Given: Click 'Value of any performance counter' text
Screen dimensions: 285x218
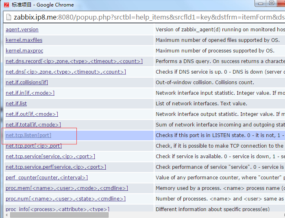Looking at the screenshot, I should click(x=220, y=177).
